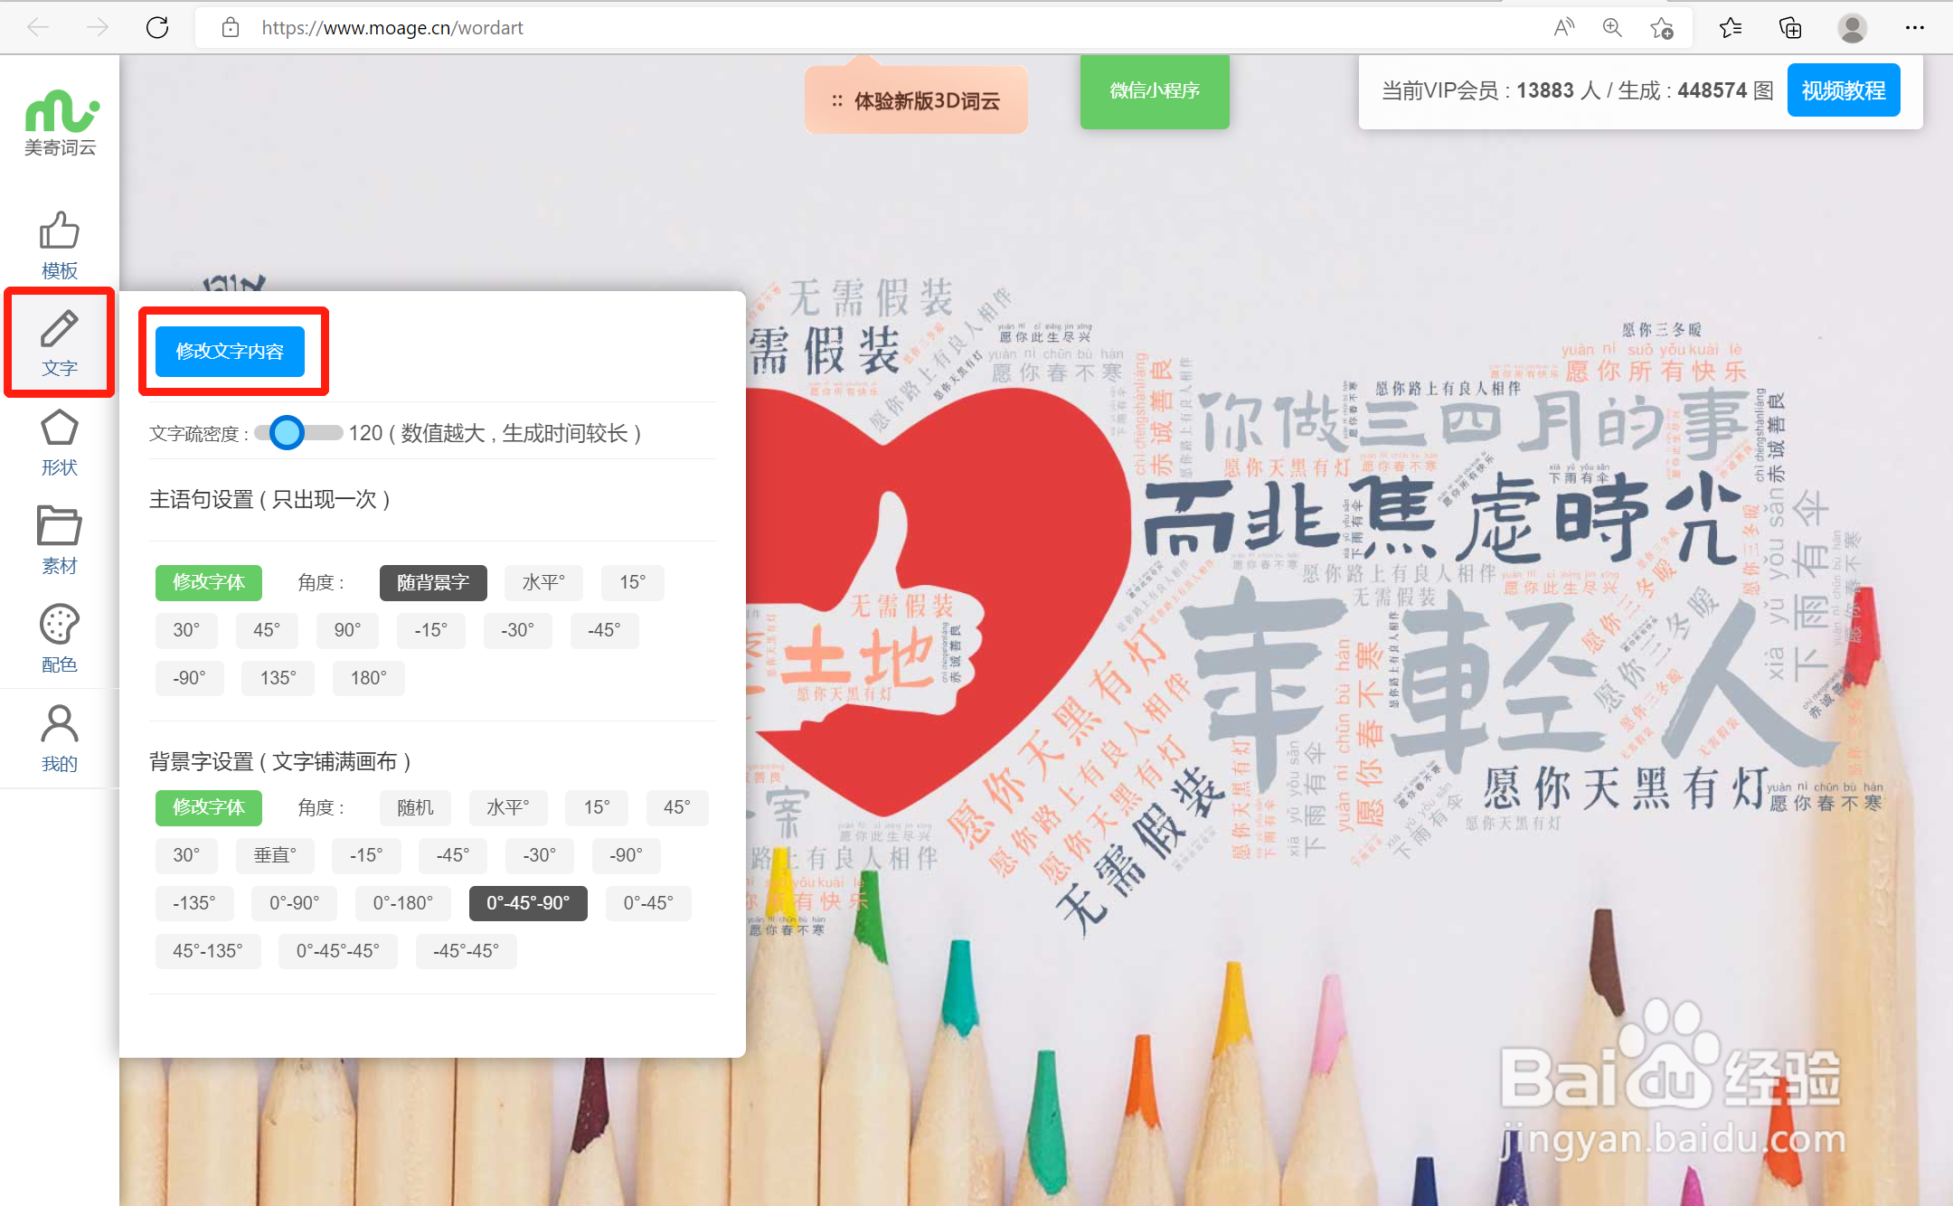Select -90° for background text angle
This screenshot has width=1953, height=1206.
pos(627,855)
